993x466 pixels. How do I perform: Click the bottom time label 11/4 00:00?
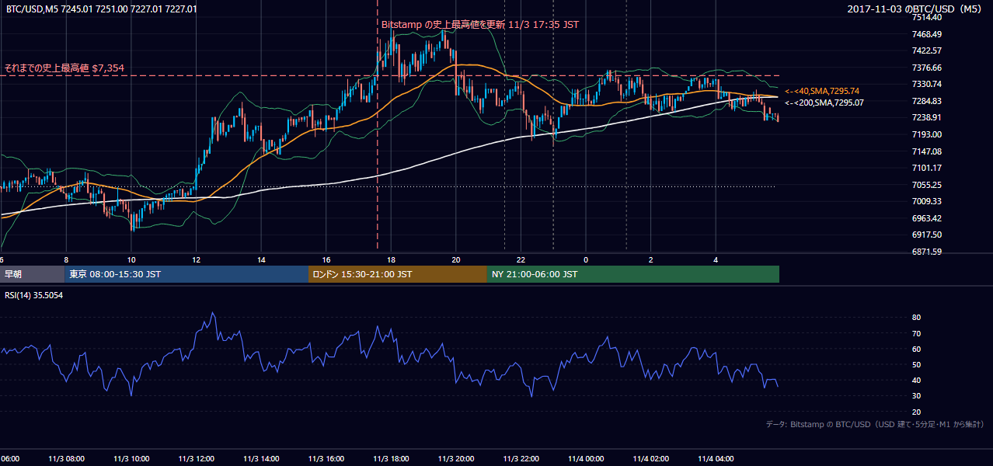click(x=586, y=459)
